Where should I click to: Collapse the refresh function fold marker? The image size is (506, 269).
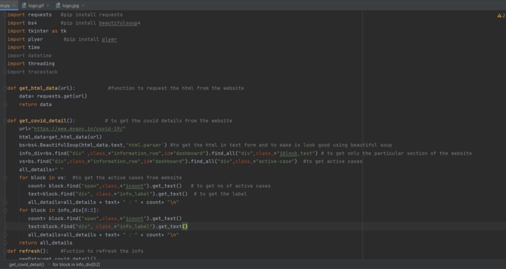coord(5,251)
